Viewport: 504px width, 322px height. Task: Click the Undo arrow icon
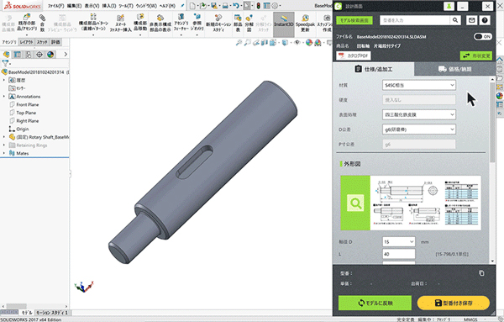click(236, 6)
